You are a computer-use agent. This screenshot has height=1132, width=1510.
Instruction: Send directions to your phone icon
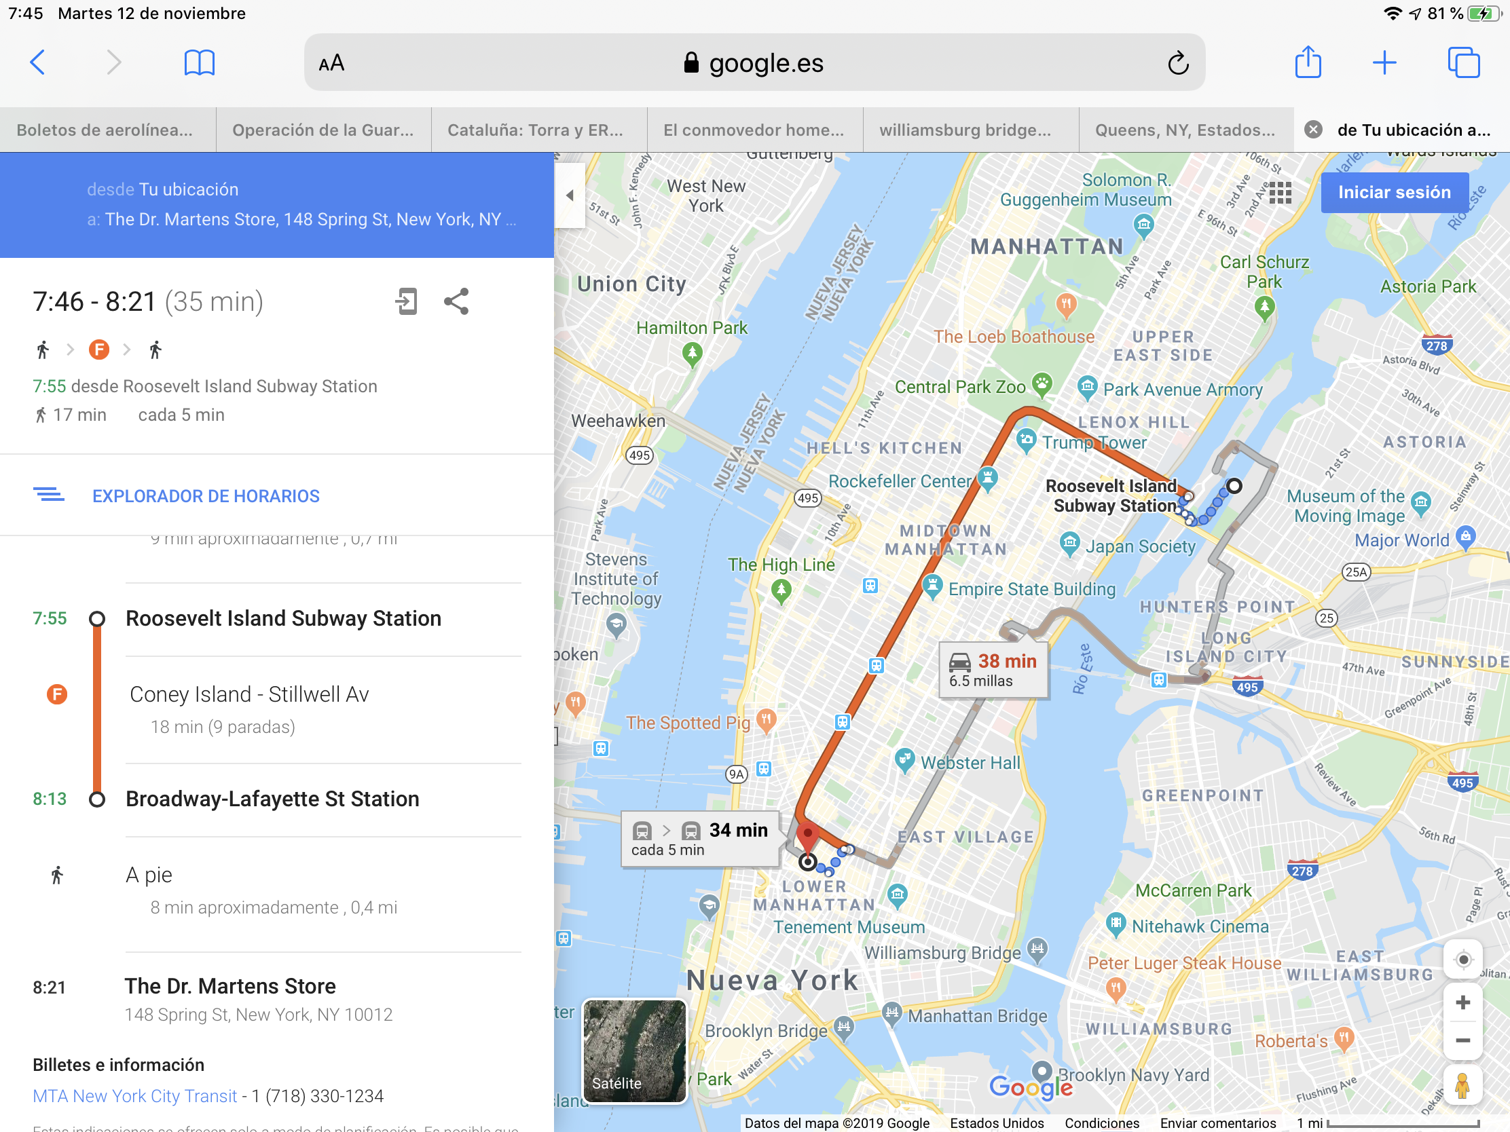[x=406, y=301]
